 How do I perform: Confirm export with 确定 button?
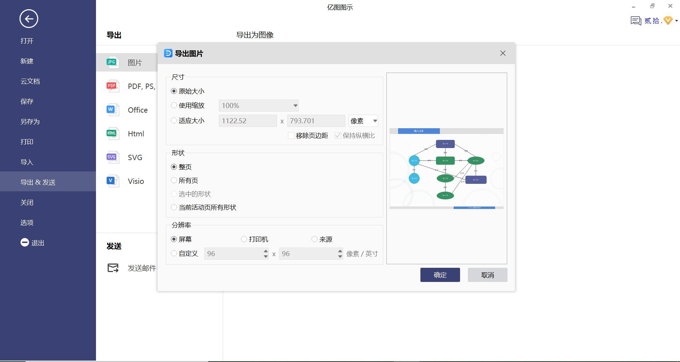click(x=440, y=275)
